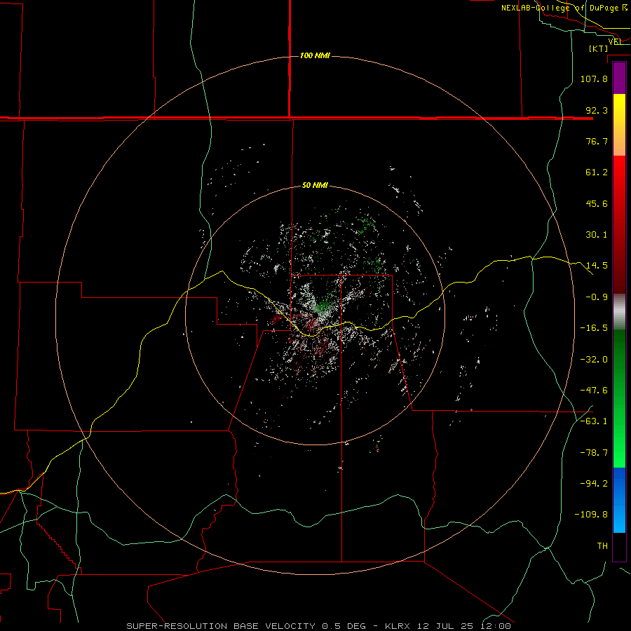Click the red outbound velocity patch west of radar

277,320
